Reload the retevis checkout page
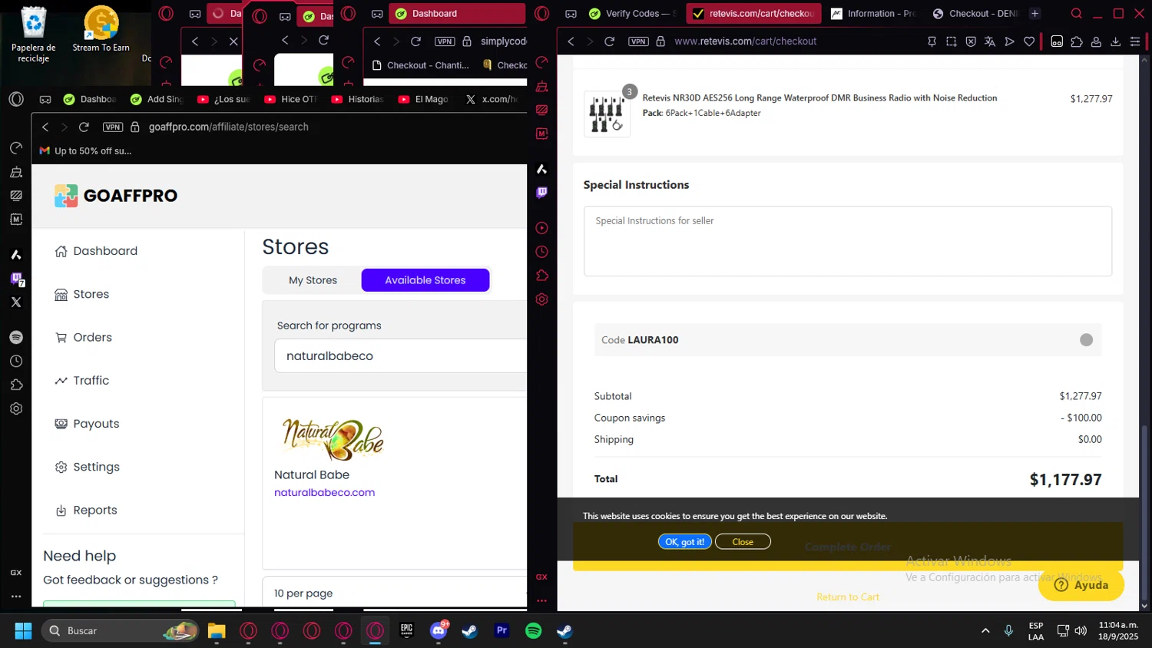Viewport: 1152px width, 648px height. click(x=610, y=41)
